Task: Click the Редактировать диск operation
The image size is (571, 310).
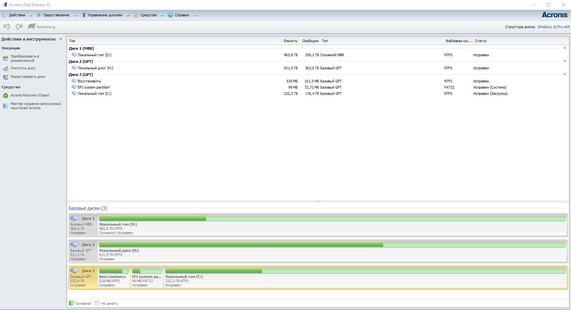Action: pyautogui.click(x=28, y=77)
